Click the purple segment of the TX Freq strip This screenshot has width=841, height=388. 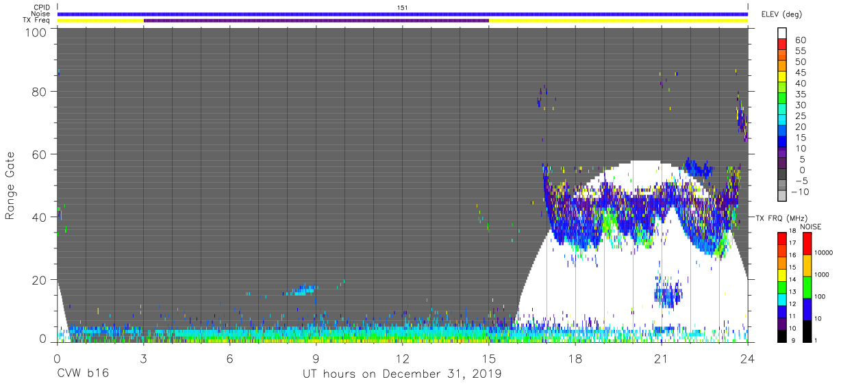pos(316,21)
